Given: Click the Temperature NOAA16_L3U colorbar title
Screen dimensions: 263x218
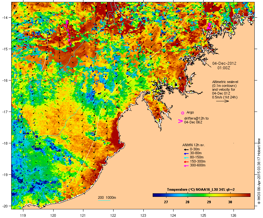Looking at the screenshot, I should click(201, 190).
